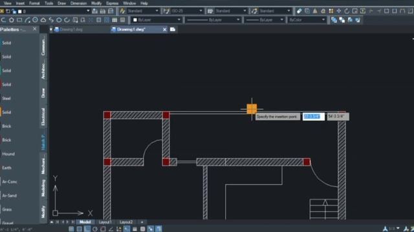The width and height of the screenshot is (414, 232).
Task: Toggle Transparency display in status bar
Action: pos(142,229)
